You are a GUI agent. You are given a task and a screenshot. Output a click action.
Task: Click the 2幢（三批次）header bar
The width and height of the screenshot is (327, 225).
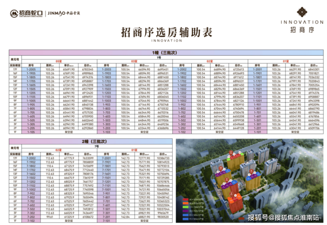[91, 141]
